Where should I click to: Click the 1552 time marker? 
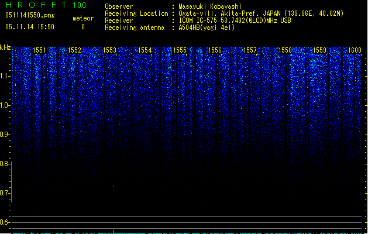[74, 50]
